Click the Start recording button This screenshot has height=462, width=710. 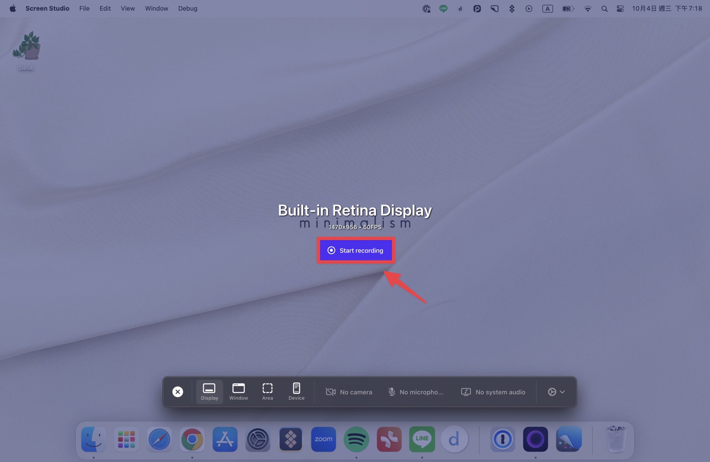point(356,250)
